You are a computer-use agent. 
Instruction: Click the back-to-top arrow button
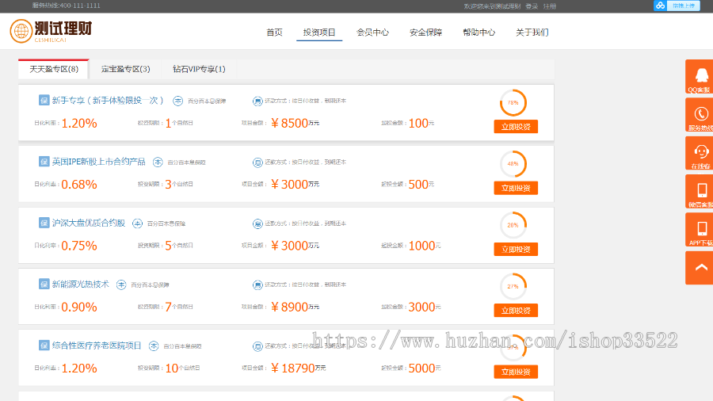700,268
